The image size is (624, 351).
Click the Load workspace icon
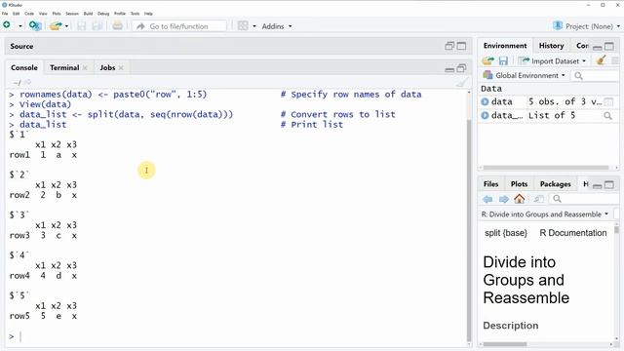click(487, 60)
